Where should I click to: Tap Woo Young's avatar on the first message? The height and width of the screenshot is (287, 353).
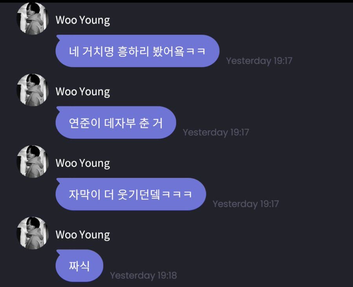[x=33, y=19]
